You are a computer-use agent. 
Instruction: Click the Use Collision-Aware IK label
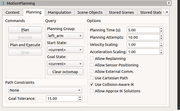point(115,85)
